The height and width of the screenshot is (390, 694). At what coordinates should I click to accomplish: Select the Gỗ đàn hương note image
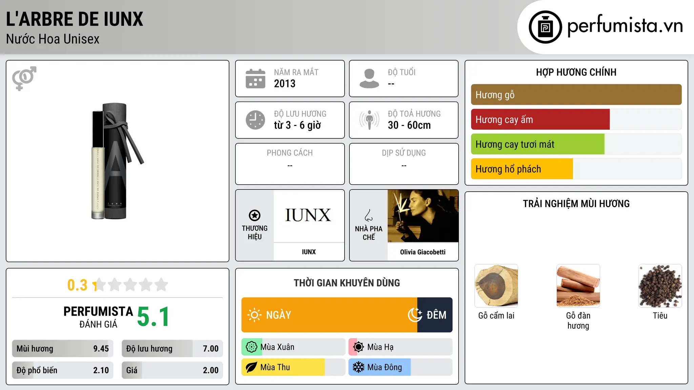[578, 286]
